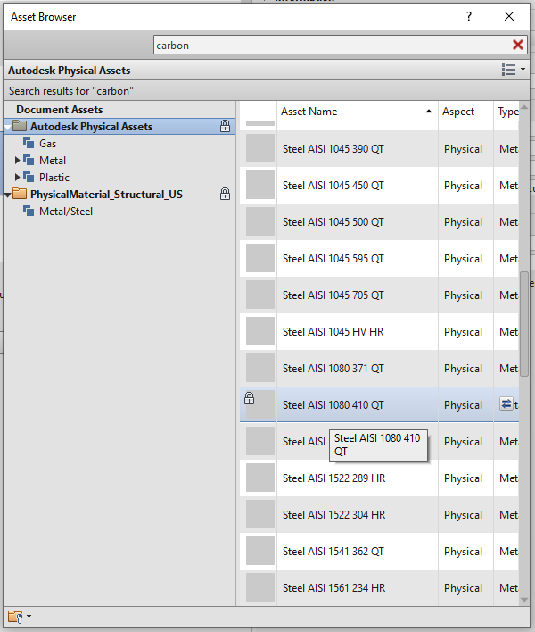535x632 pixels.
Task: Click the Gas category icon
Action: [x=29, y=143]
